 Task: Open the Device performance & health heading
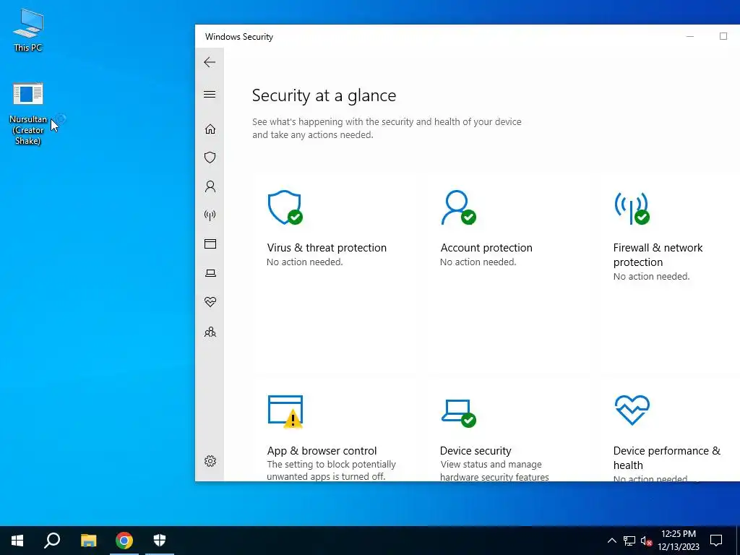click(667, 457)
